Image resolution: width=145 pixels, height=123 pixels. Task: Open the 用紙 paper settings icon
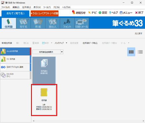point(38,23)
